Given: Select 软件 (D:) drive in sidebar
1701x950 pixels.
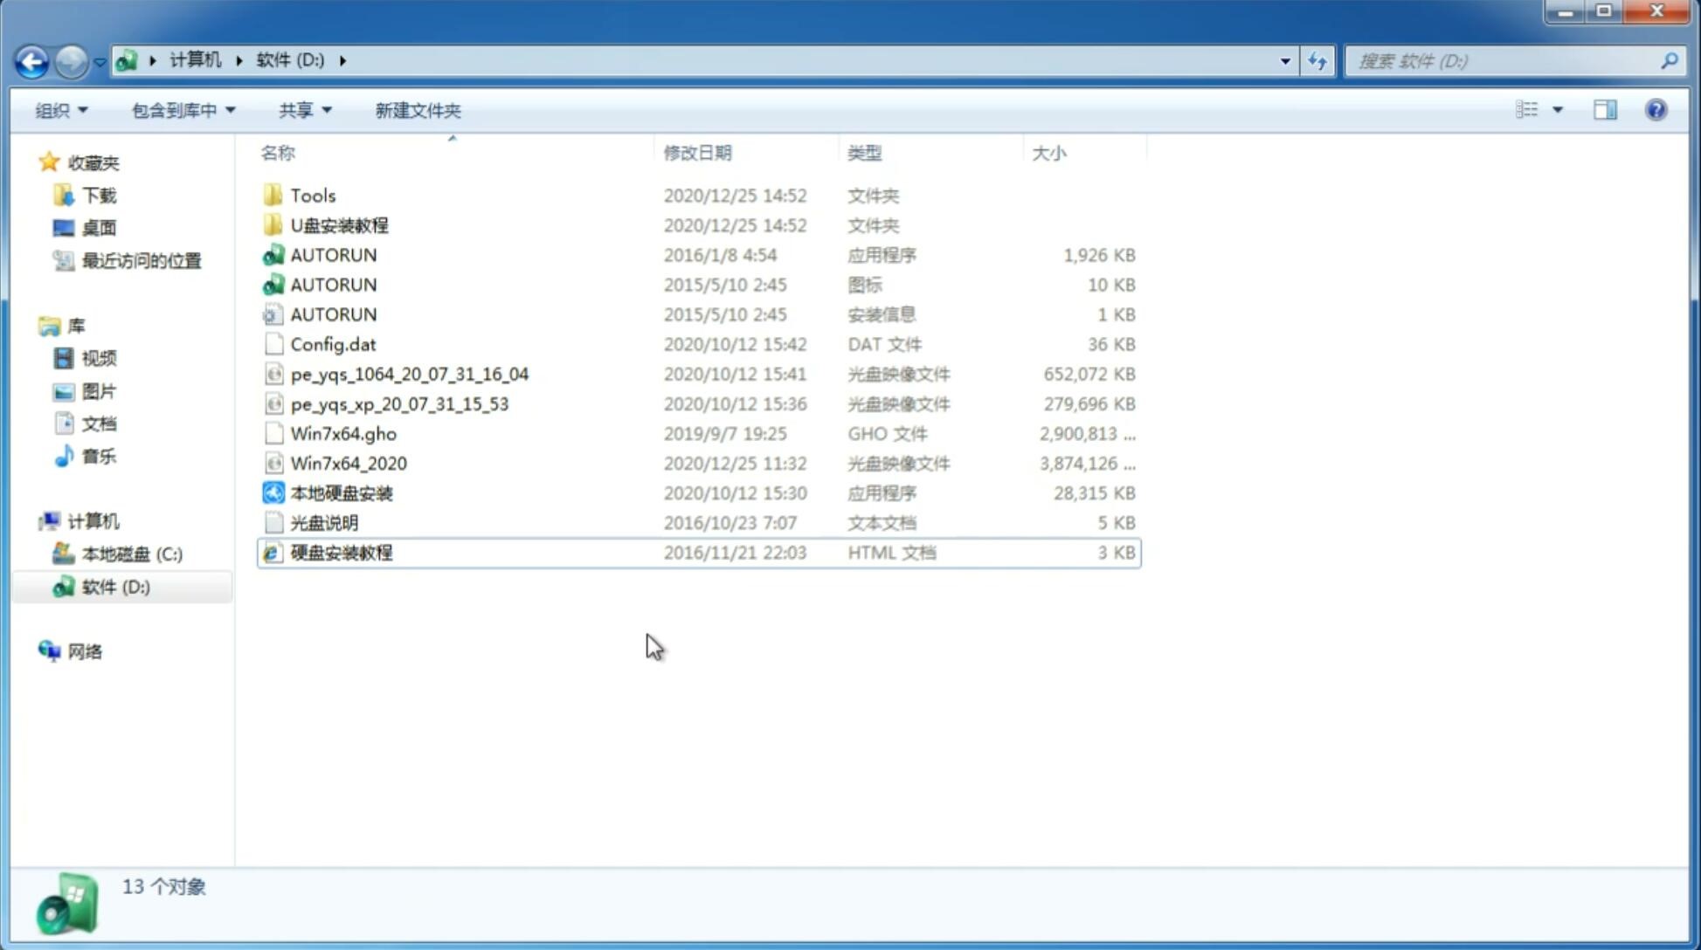Looking at the screenshot, I should (x=115, y=586).
